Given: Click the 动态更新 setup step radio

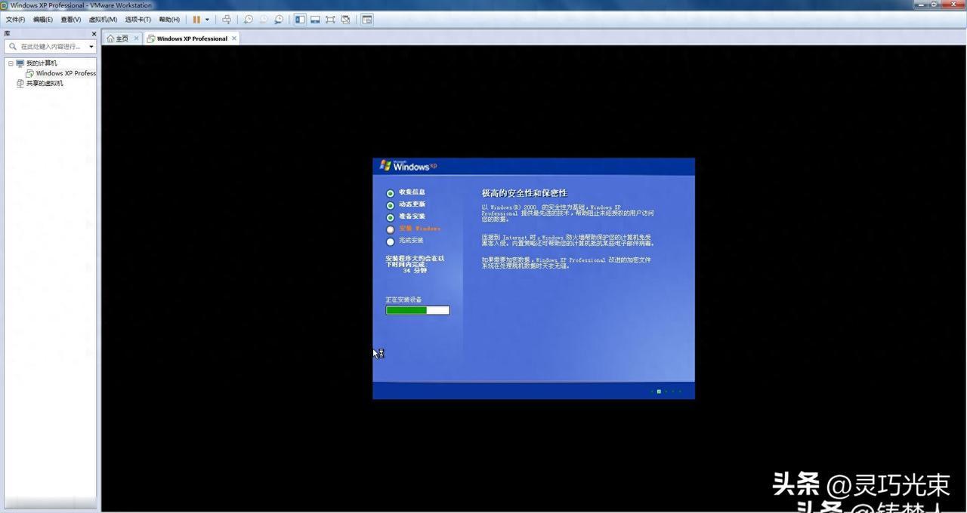Looking at the screenshot, I should point(391,205).
